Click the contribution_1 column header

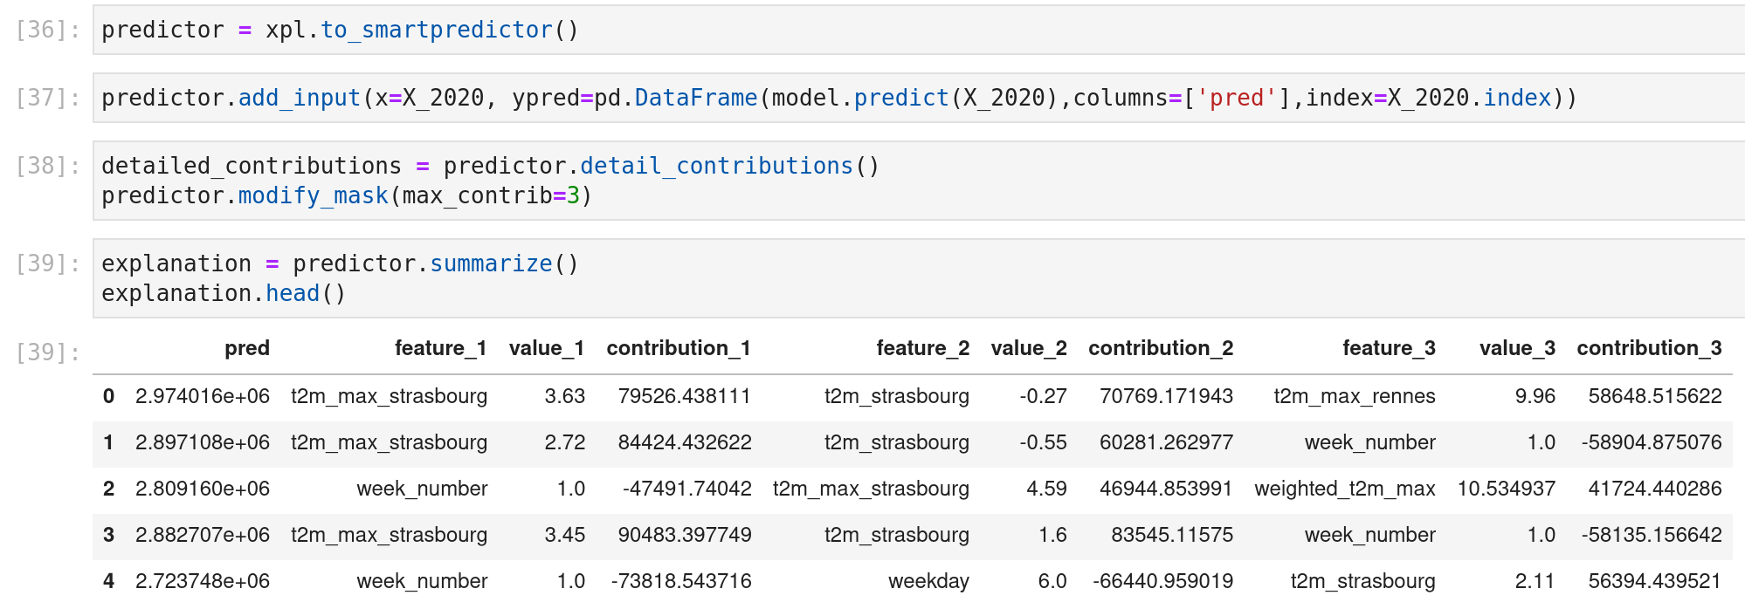(x=678, y=348)
